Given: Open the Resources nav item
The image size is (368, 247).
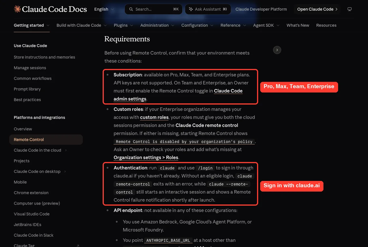Looking at the screenshot, I should pyautogui.click(x=326, y=25).
